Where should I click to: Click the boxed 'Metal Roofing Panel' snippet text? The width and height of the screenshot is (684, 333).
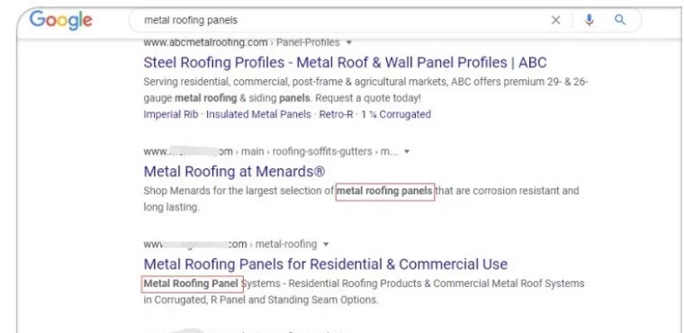(x=192, y=283)
